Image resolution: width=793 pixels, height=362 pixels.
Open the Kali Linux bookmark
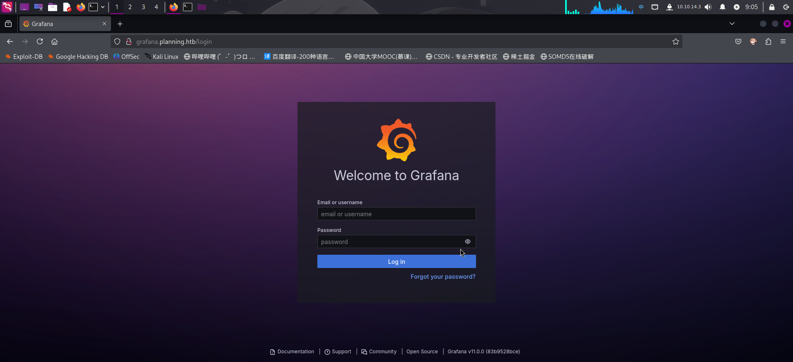[162, 57]
